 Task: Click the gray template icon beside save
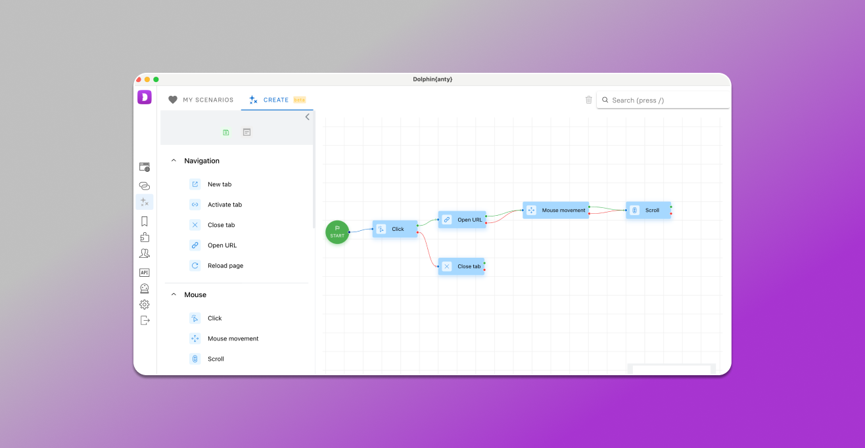tap(246, 132)
